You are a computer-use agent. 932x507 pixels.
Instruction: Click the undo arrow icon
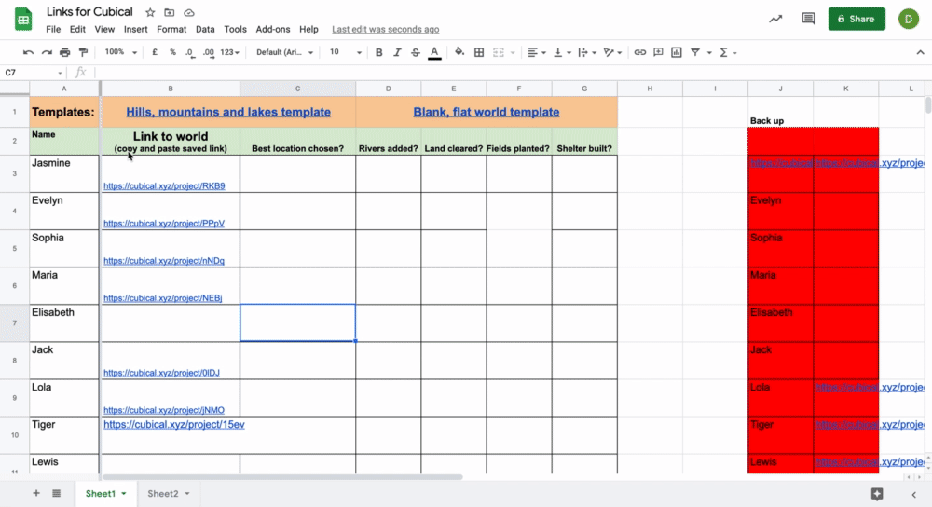point(28,52)
